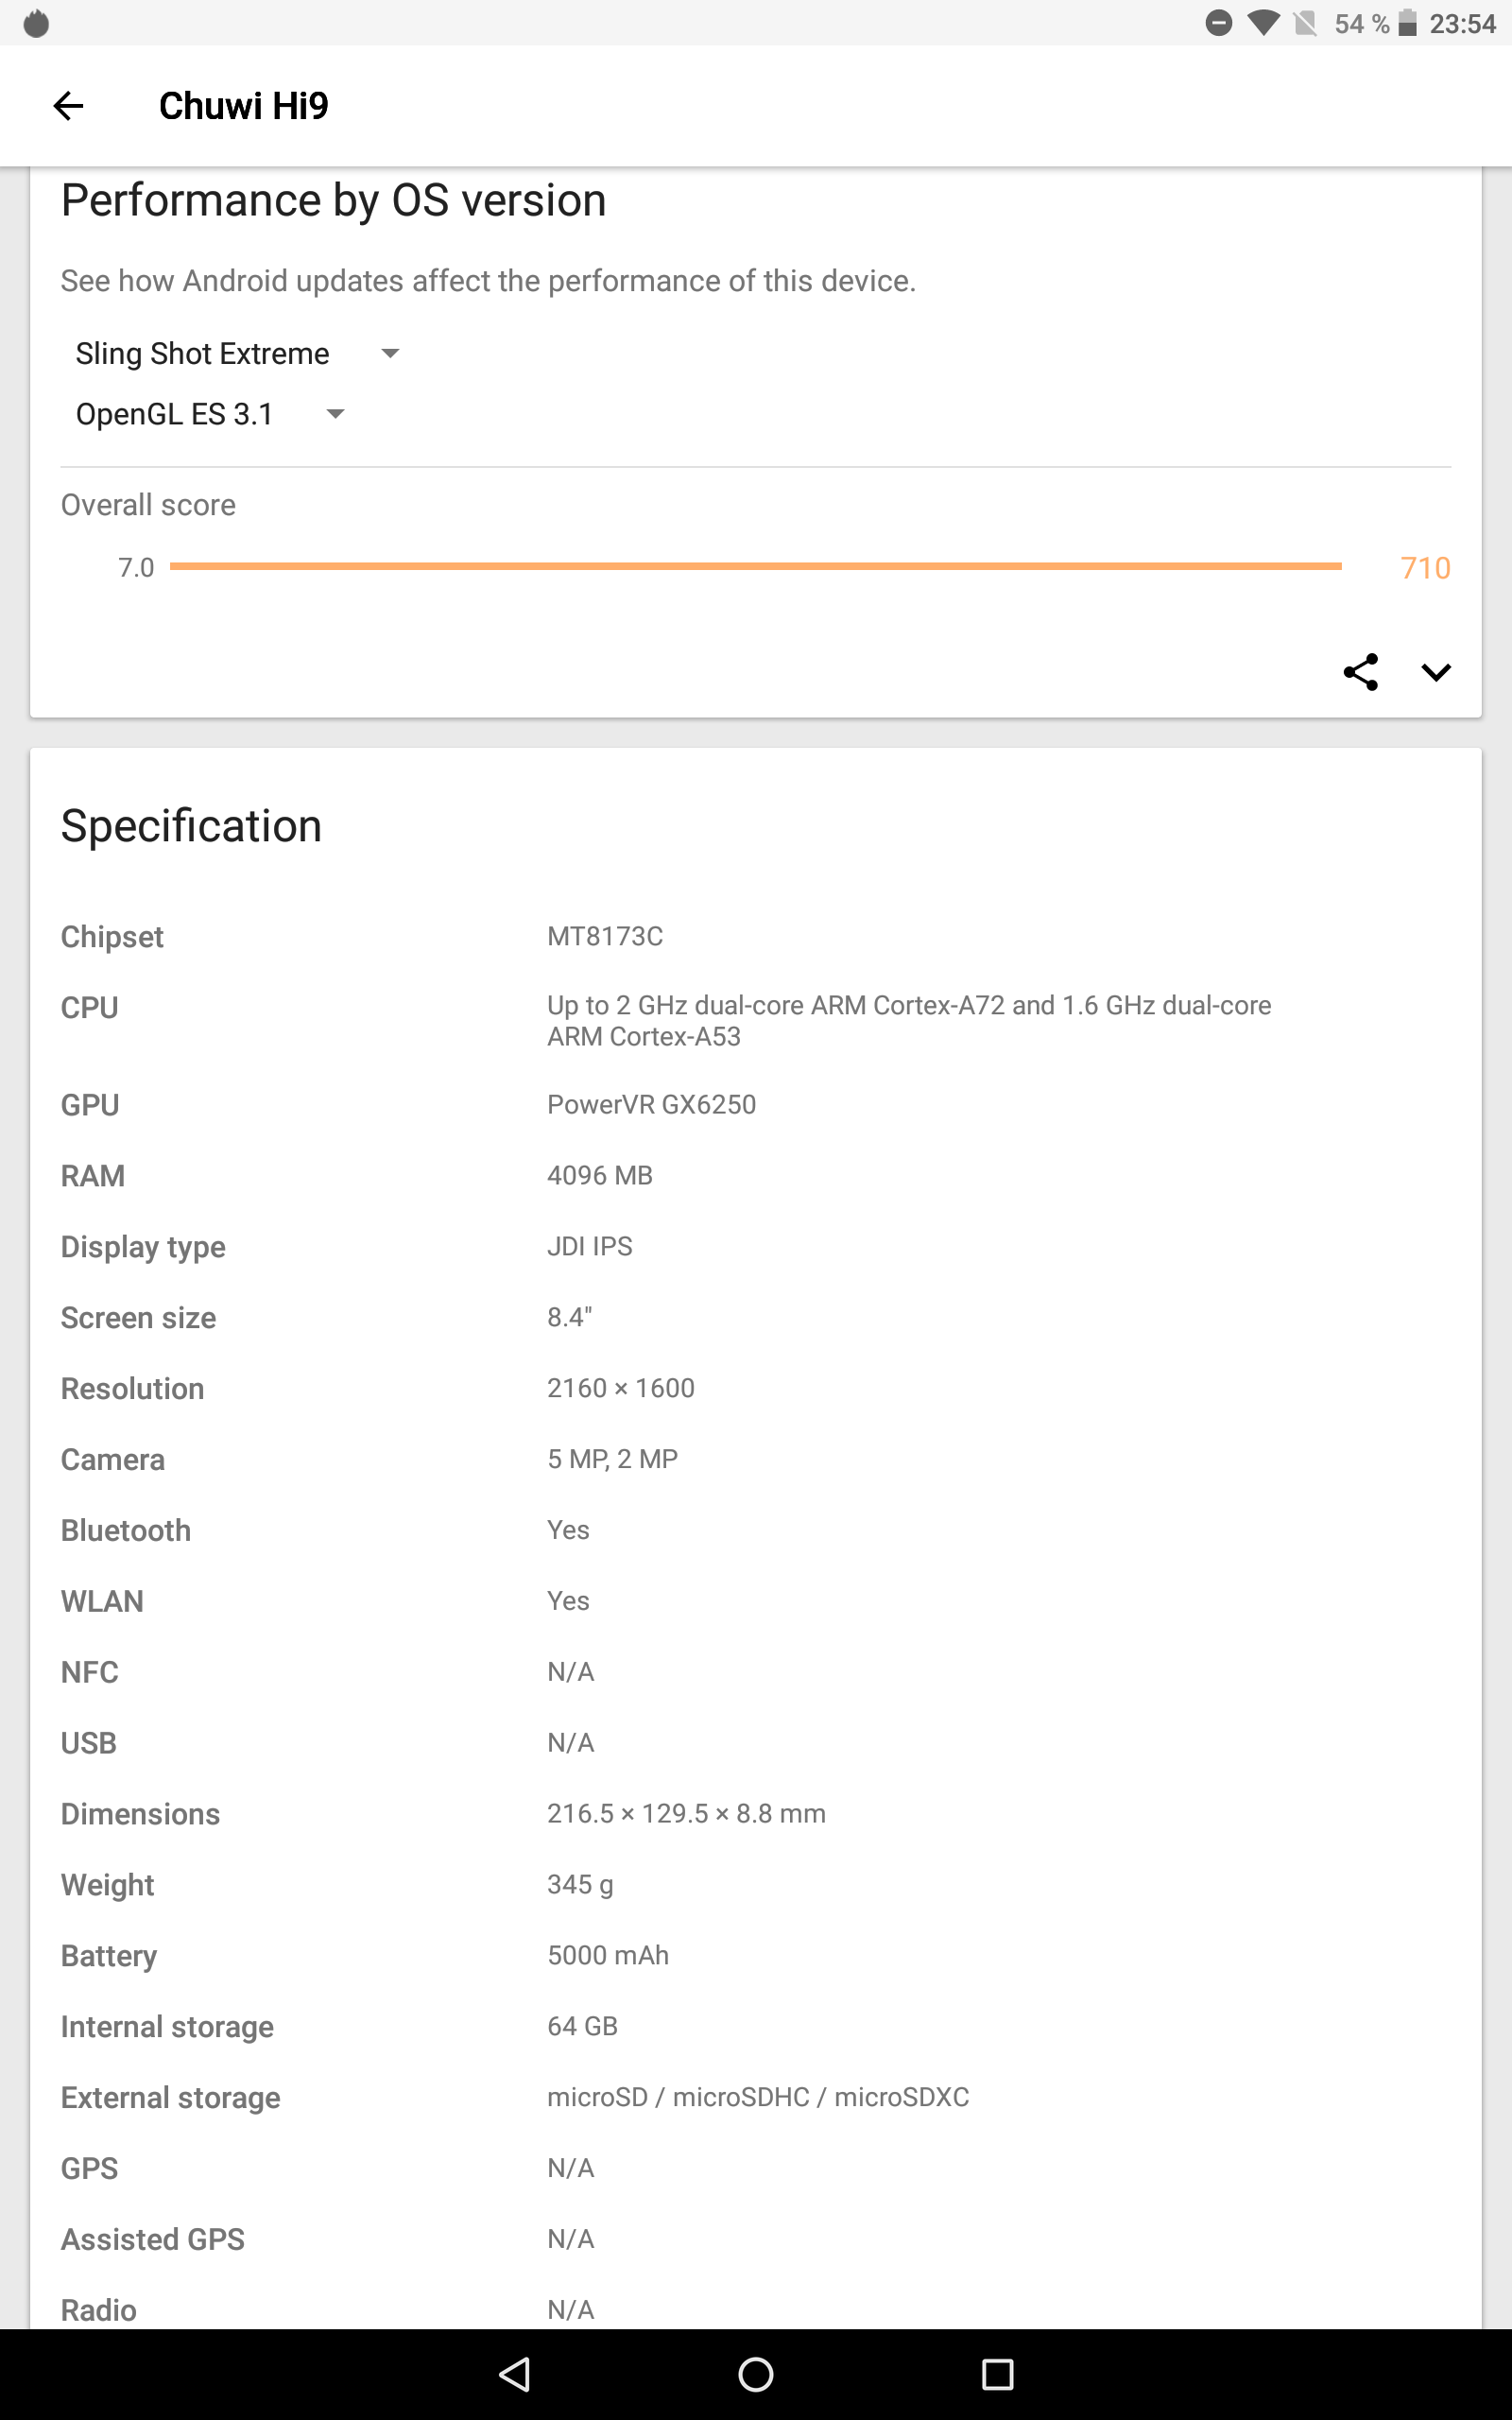Tap the app notification icon top-left
The image size is (1512, 2420).
36,23
